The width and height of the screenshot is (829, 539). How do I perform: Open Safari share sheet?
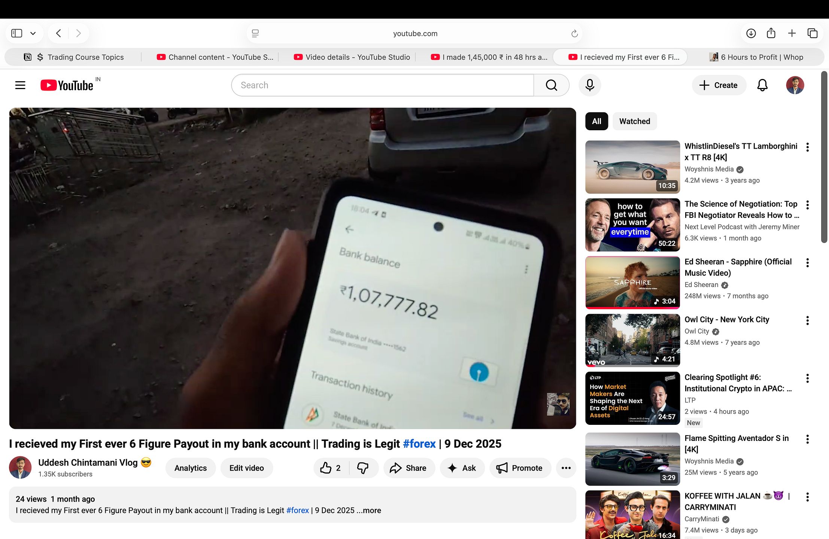771,33
